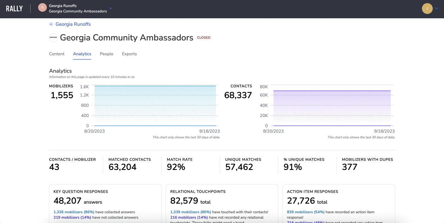
Task: Select the Analytics tab
Action: tap(82, 54)
